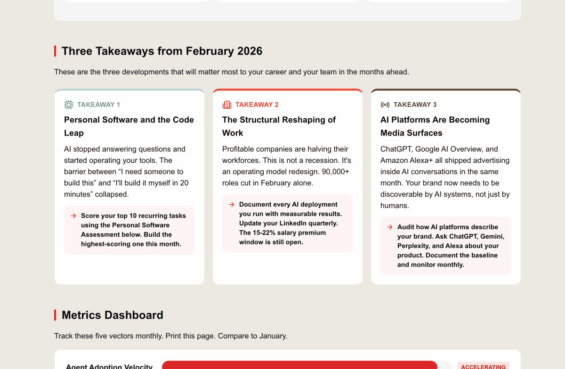Click the arrow icon in the Takeaway 3 action box
565x369 pixels.
390,227
